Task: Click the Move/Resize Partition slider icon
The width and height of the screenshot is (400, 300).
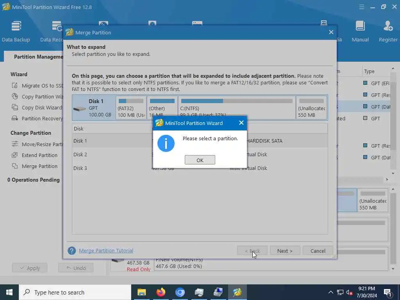Action: [x=15, y=144]
